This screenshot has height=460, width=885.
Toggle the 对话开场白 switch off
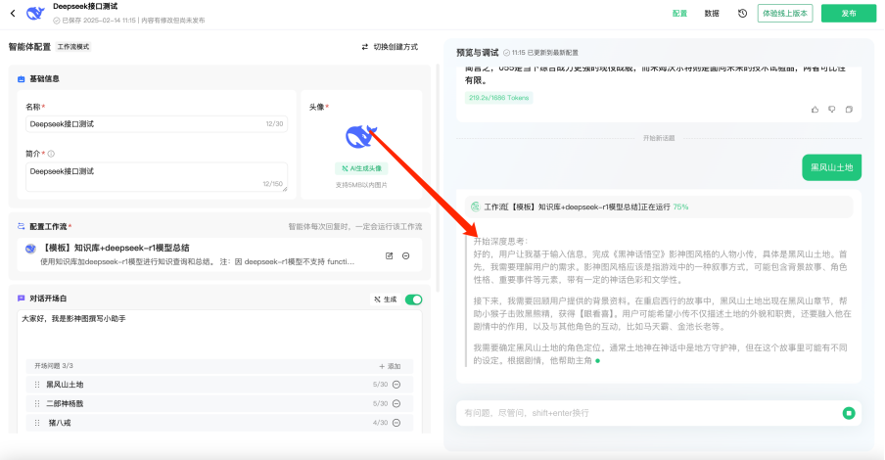(x=413, y=299)
